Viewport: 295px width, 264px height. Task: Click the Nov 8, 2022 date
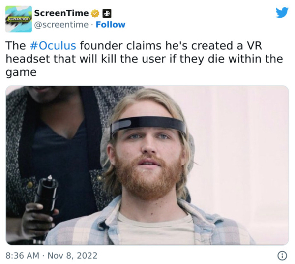pos(72,256)
